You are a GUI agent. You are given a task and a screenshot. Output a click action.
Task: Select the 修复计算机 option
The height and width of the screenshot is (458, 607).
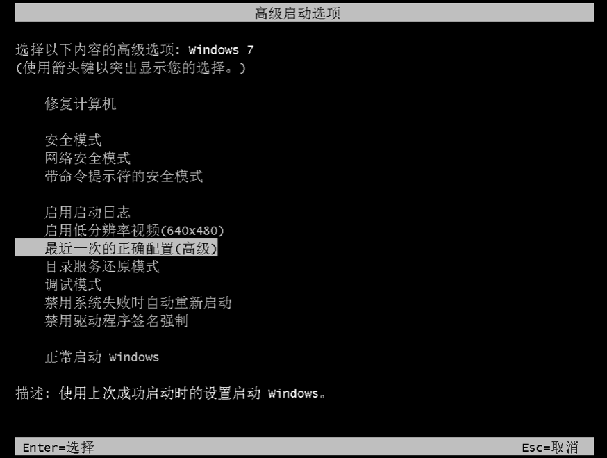point(80,104)
